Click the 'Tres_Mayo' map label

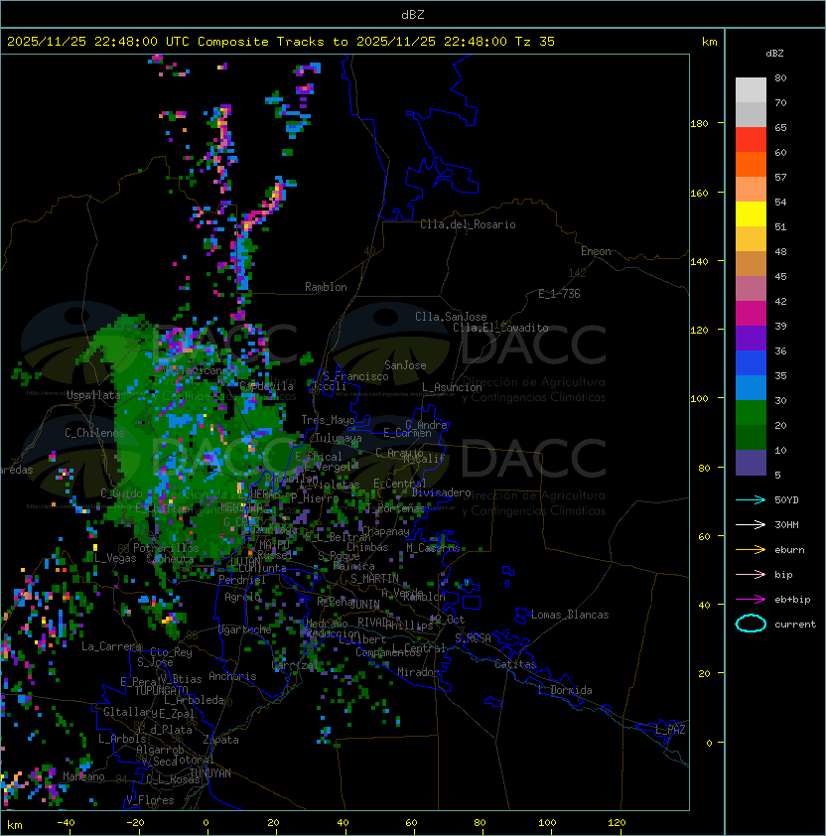tap(328, 420)
